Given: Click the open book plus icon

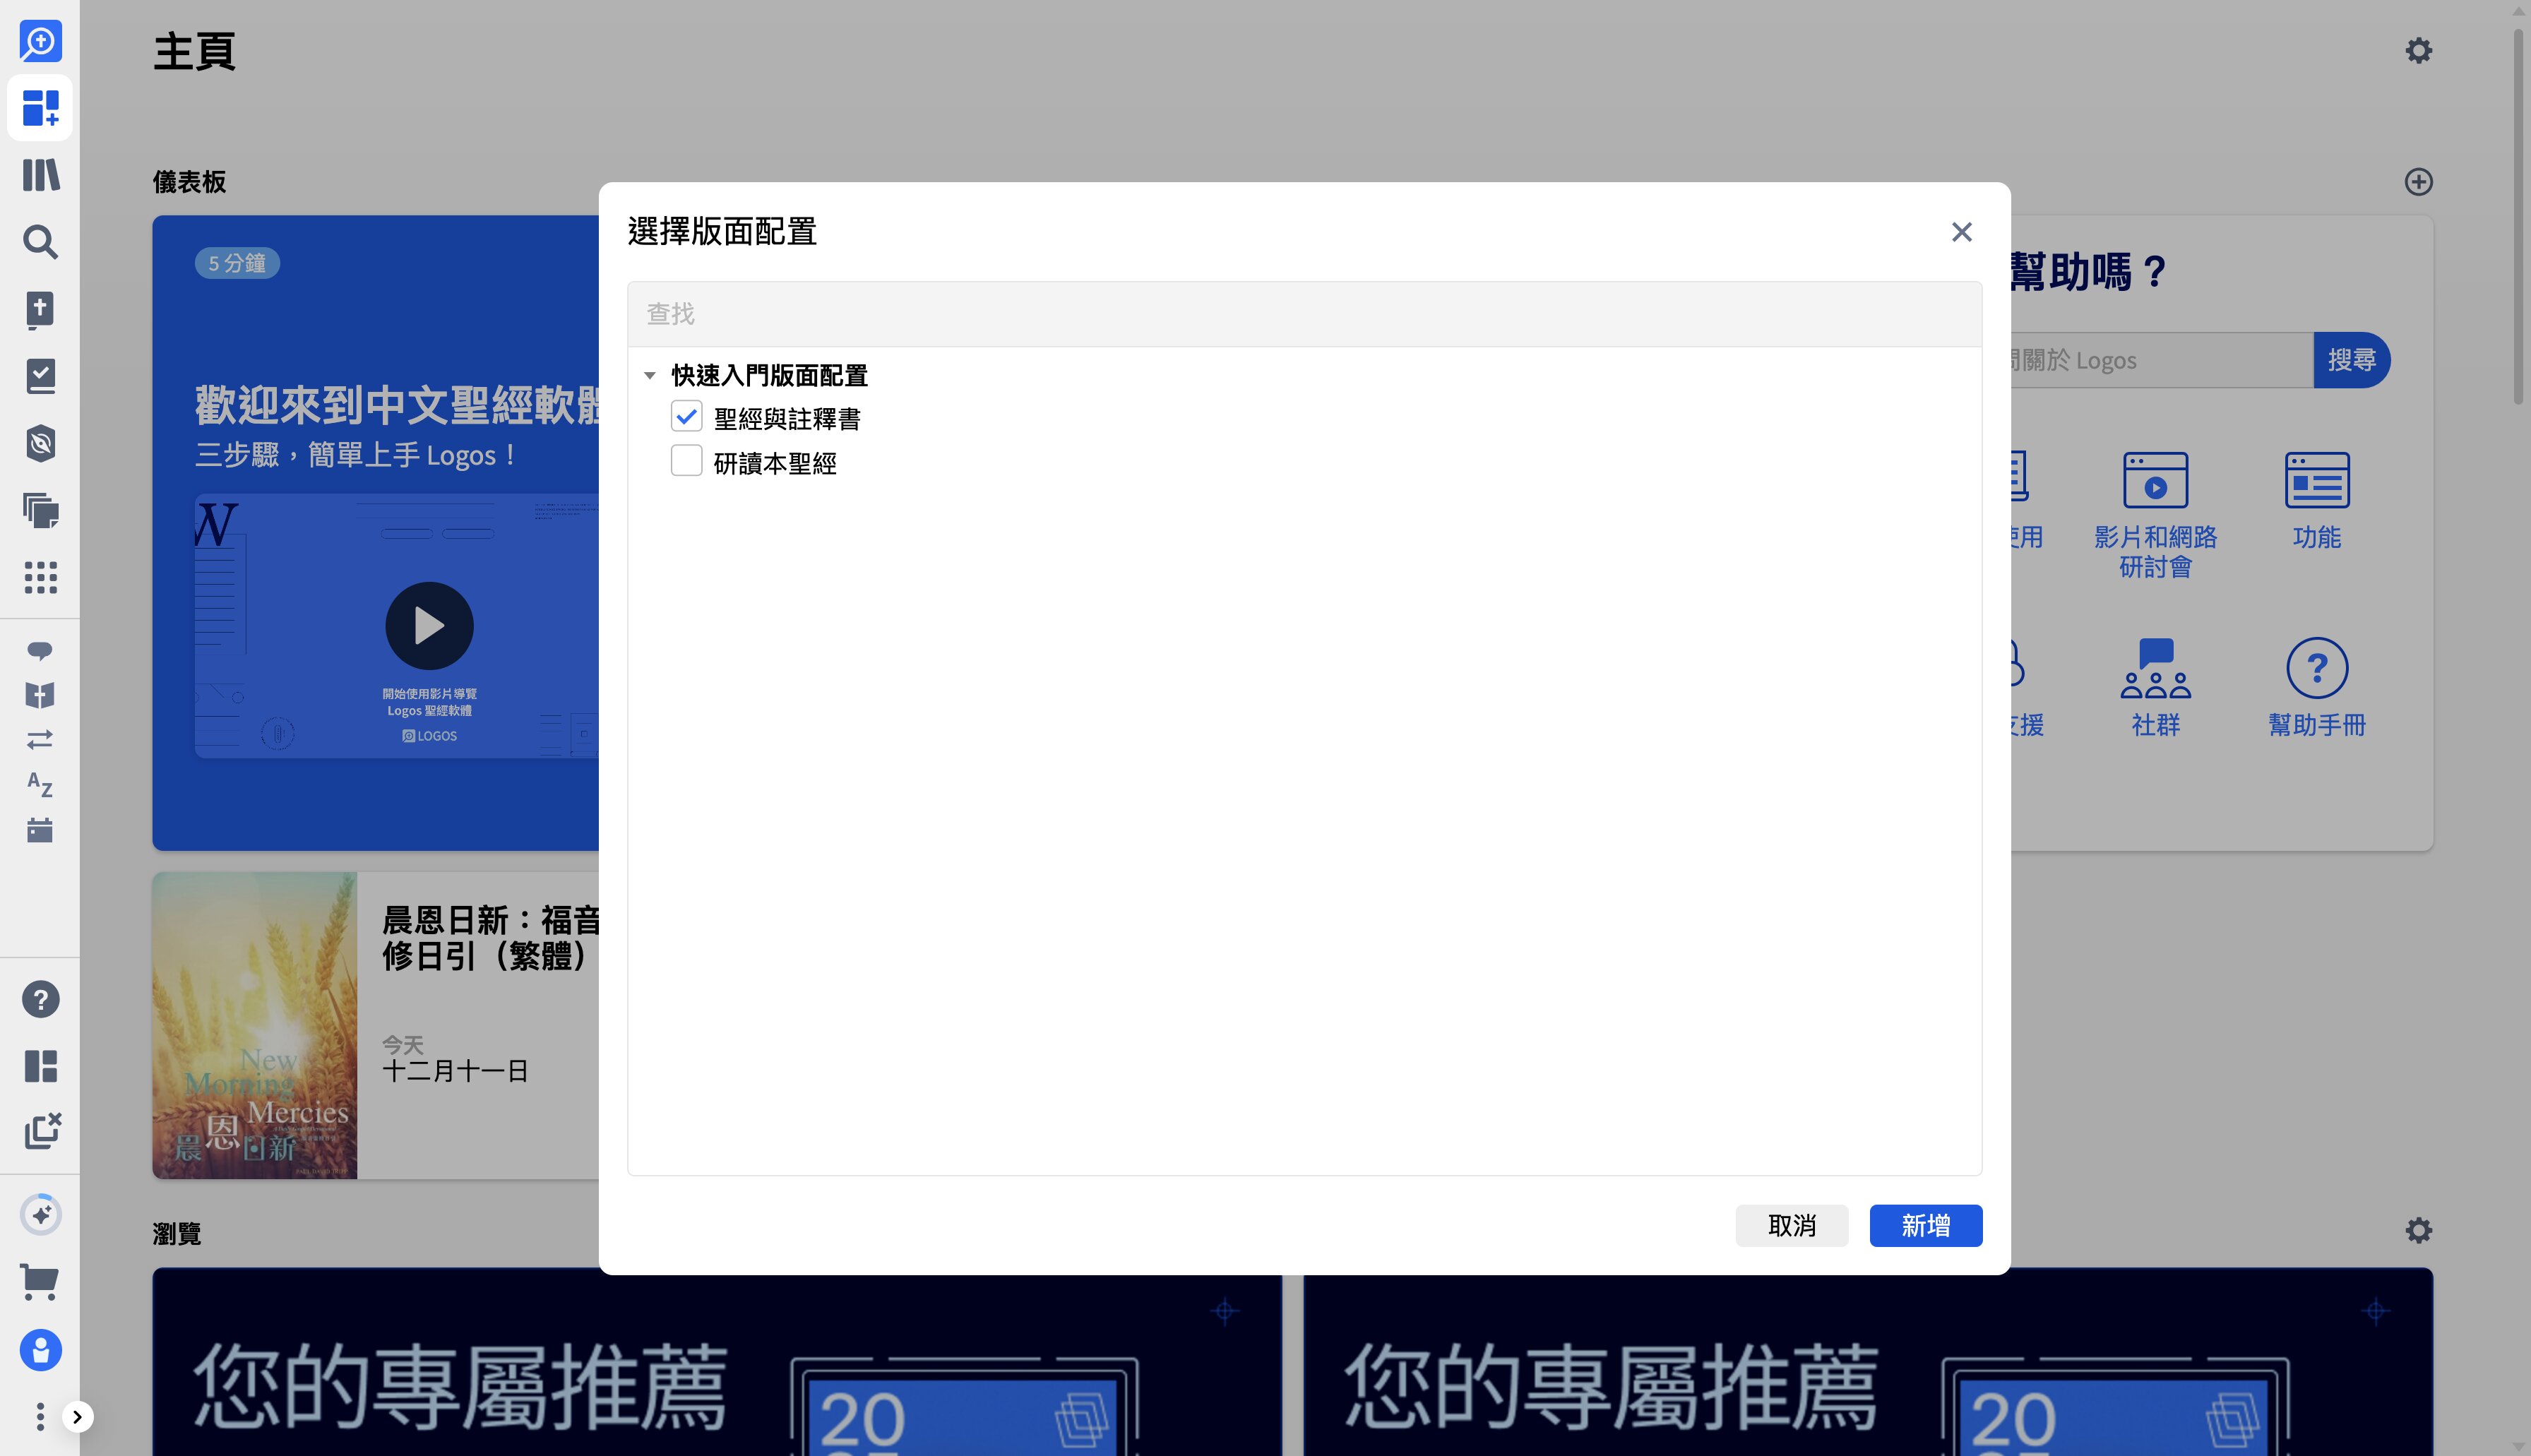Looking at the screenshot, I should 40,696.
